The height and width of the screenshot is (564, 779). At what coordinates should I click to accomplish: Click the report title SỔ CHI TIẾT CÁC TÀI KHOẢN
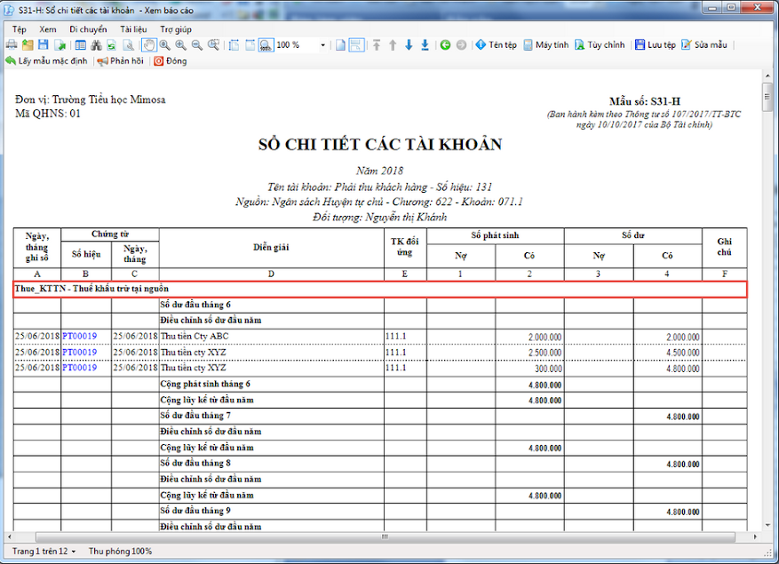(x=380, y=145)
